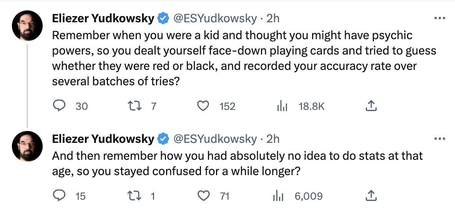The image size is (455, 212).
Task: Open the more options menu on first tweet
Action: (440, 18)
